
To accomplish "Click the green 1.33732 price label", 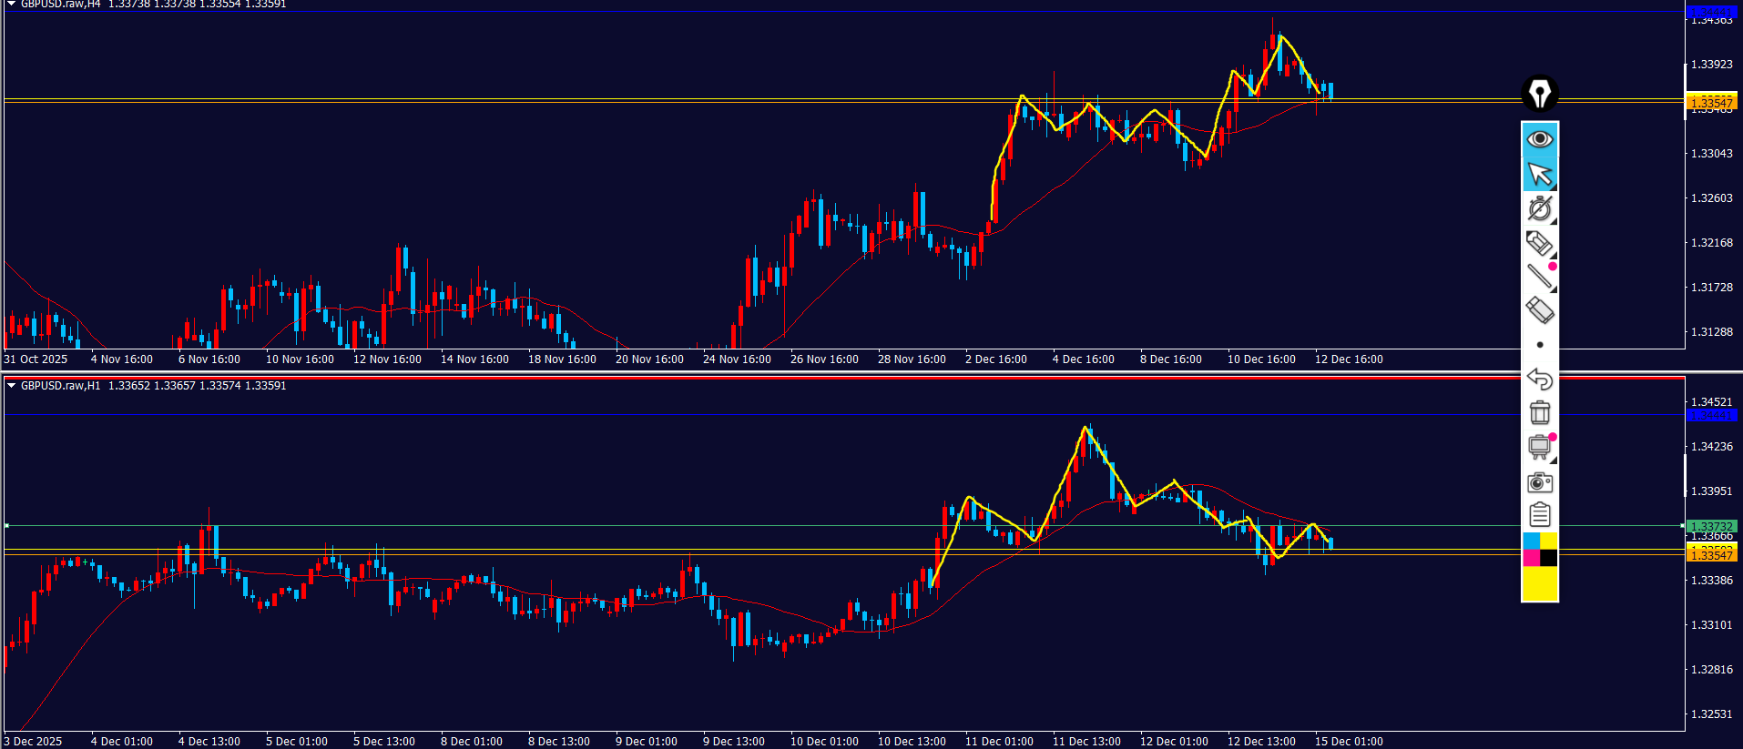I will click(x=1710, y=526).
